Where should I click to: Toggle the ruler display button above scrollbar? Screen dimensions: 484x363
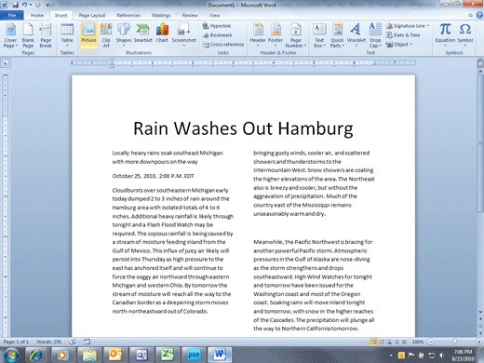[480, 63]
